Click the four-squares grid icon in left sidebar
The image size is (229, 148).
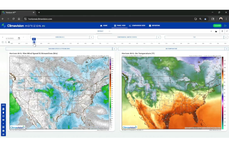[x=3, y=127]
